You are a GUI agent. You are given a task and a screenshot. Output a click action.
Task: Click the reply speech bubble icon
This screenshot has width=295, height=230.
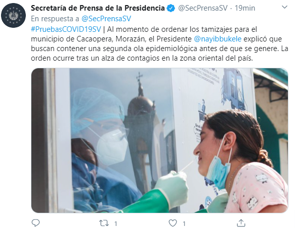pos(35,223)
